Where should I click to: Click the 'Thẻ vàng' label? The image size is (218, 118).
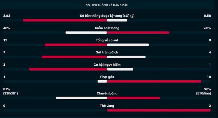tap(107, 106)
